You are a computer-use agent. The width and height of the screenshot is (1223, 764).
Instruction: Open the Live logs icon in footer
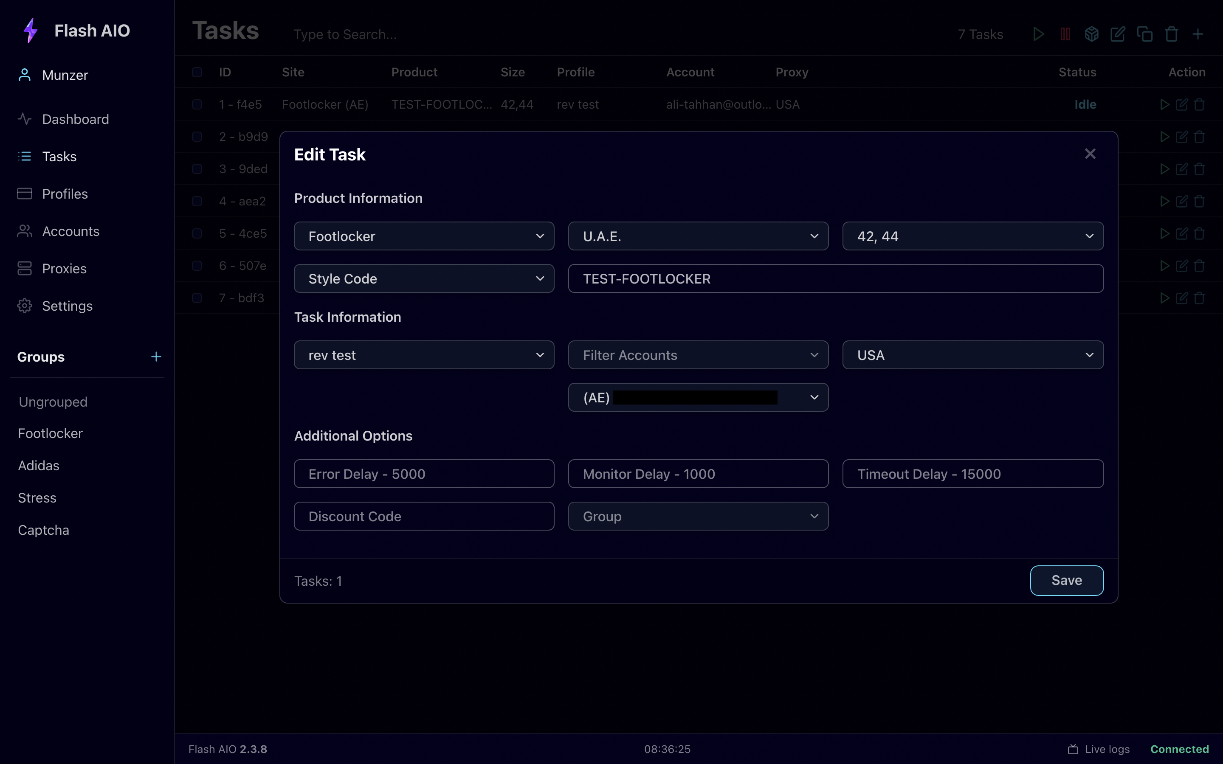click(1073, 749)
